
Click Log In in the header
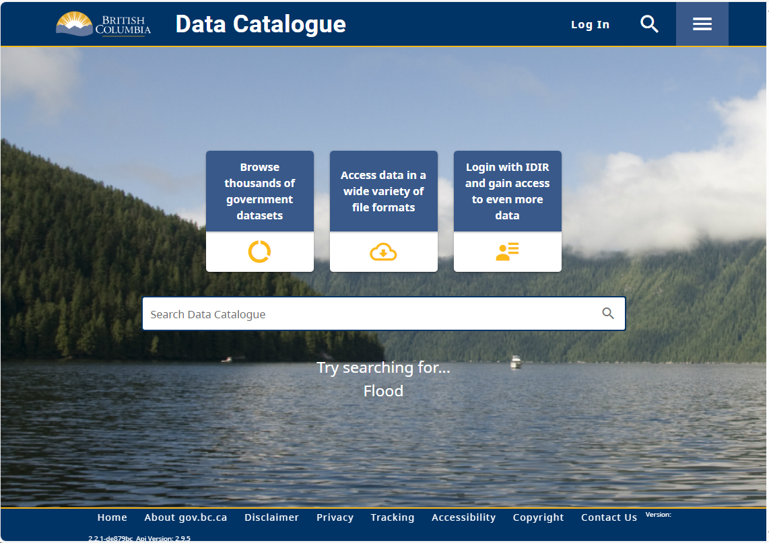(x=590, y=24)
